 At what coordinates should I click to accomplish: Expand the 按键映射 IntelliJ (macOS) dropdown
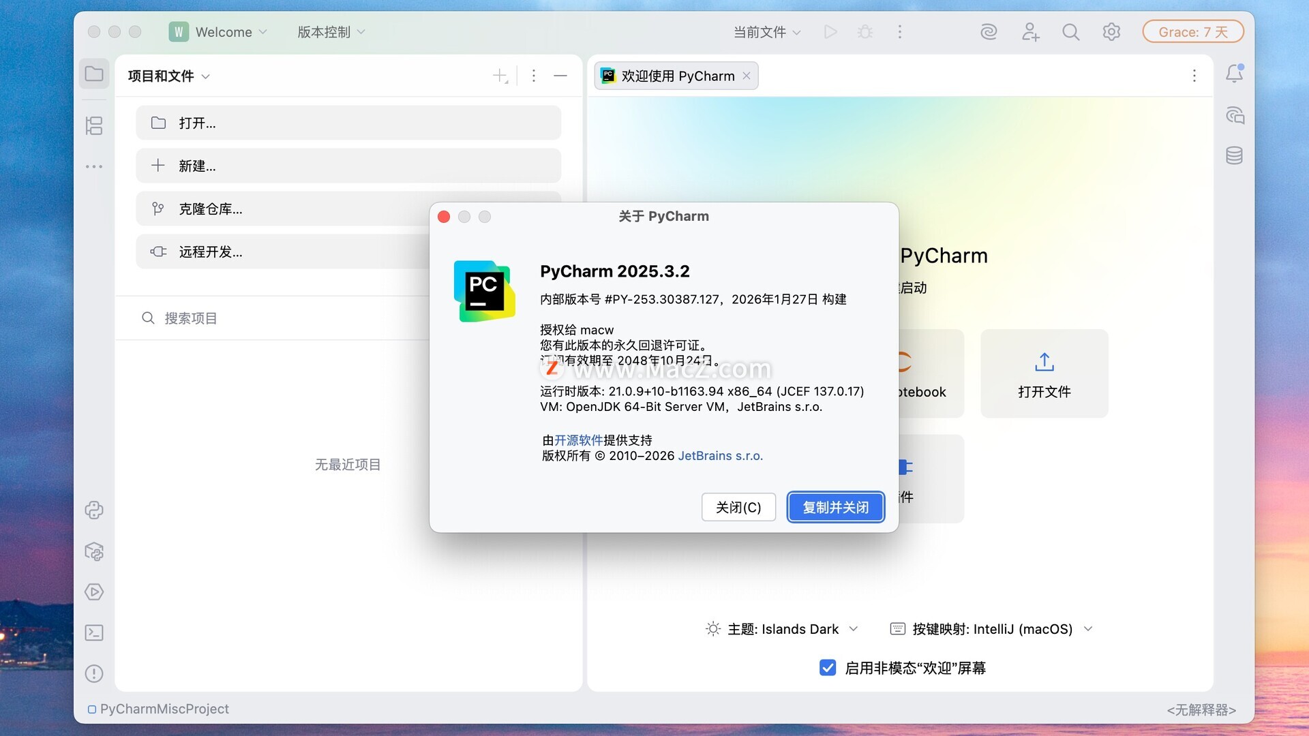[992, 629]
